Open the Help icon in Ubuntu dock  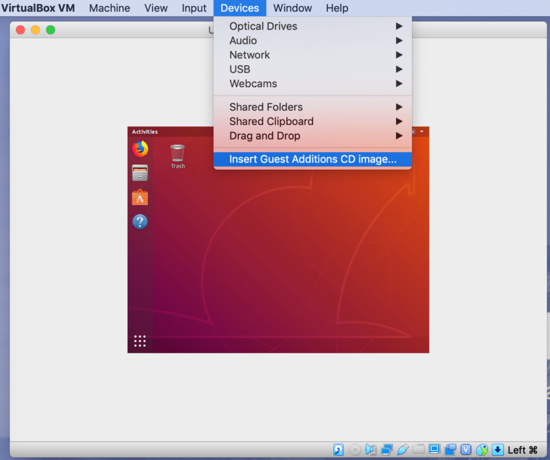tap(140, 222)
